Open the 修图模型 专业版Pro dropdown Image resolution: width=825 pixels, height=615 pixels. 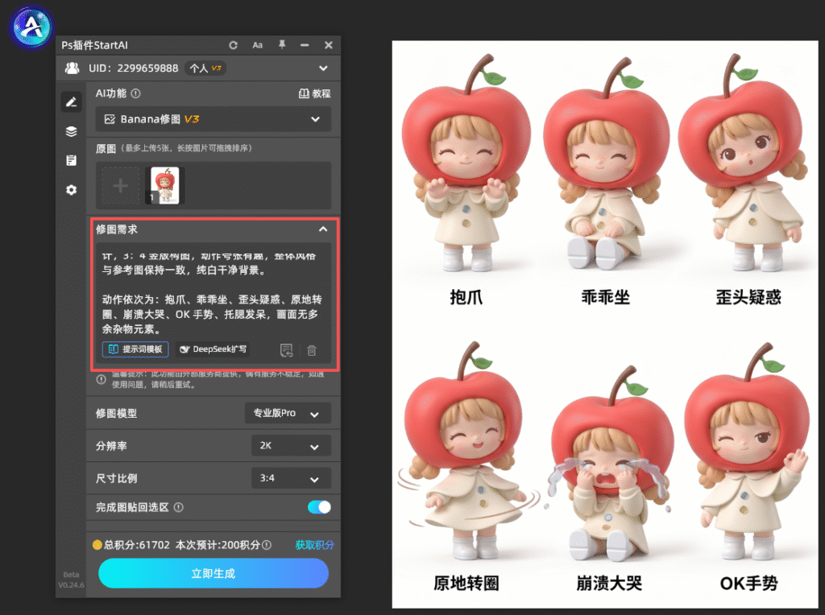coord(288,413)
